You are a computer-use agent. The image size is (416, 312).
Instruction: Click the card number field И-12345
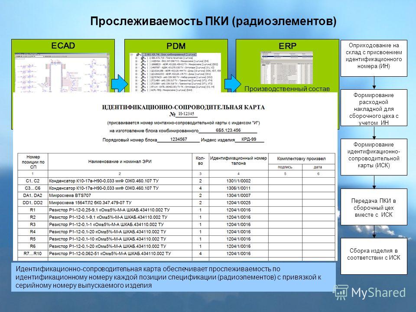(x=186, y=114)
